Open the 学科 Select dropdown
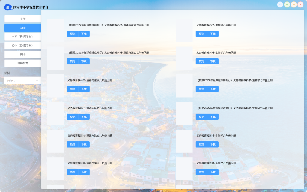Image resolution: width=307 pixels, height=192 pixels. tap(21, 80)
